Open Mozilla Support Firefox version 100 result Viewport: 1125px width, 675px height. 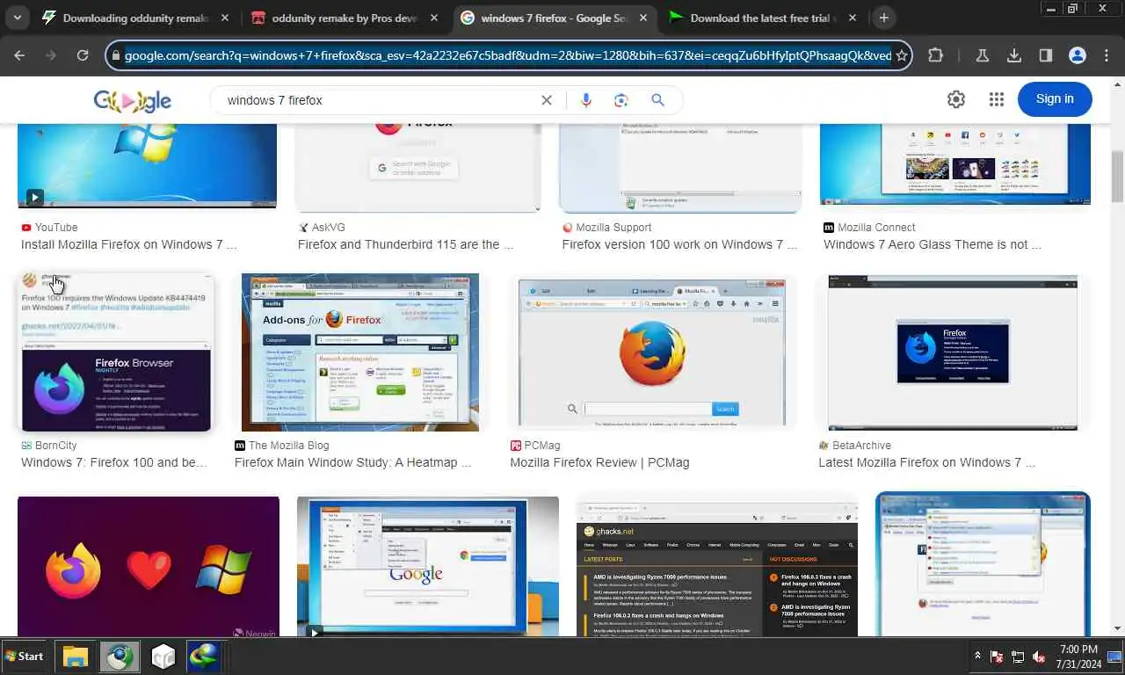pos(679,244)
